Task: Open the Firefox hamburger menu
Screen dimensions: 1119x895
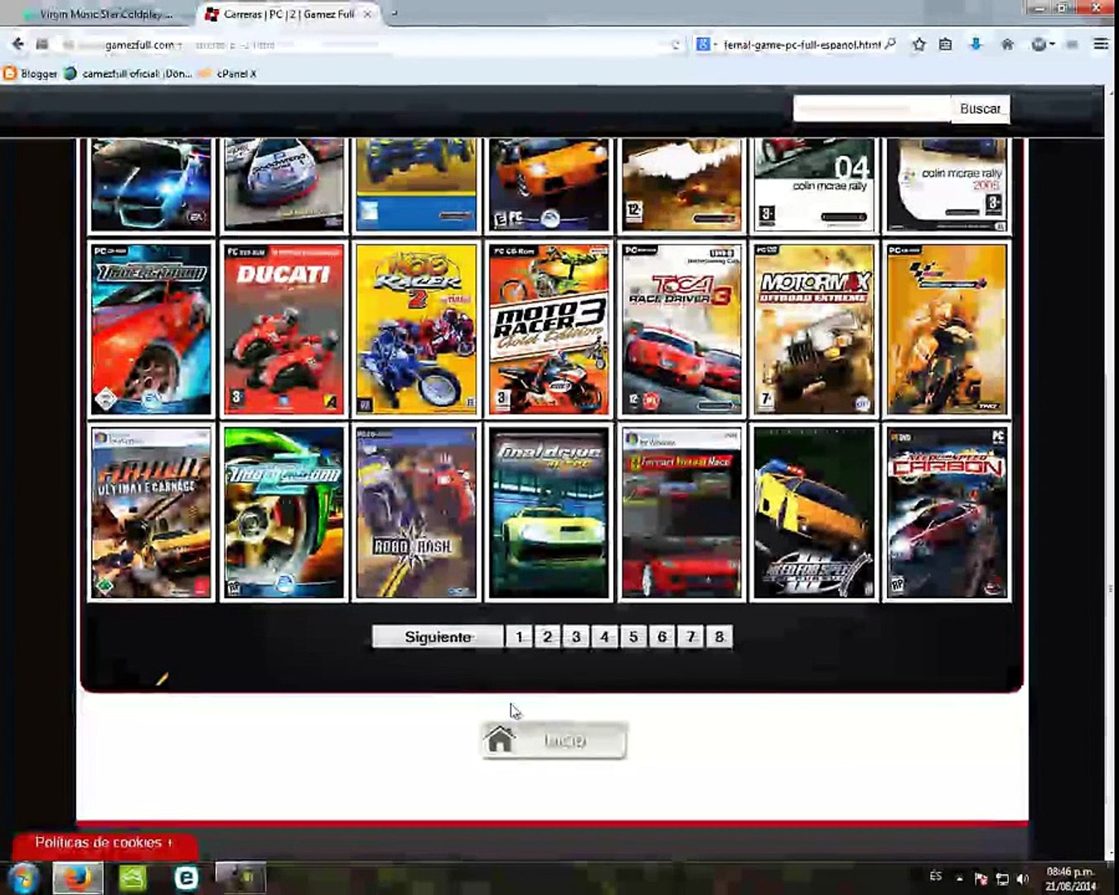Action: [x=1101, y=44]
